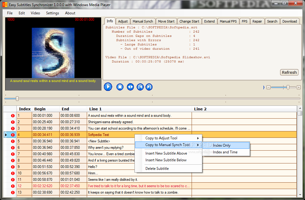The image size is (305, 200).
Task: Click the error icon in subtitle row 9
Action: 13,167
